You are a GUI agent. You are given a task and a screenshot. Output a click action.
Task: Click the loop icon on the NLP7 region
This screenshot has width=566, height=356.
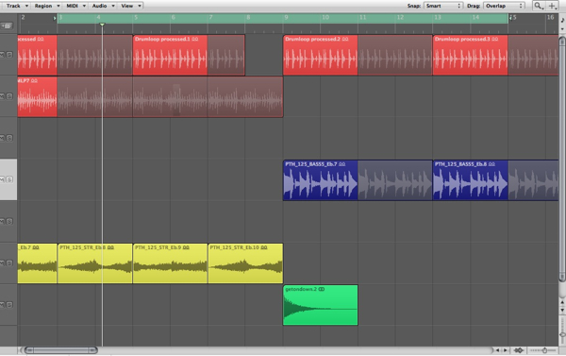pyautogui.click(x=34, y=81)
